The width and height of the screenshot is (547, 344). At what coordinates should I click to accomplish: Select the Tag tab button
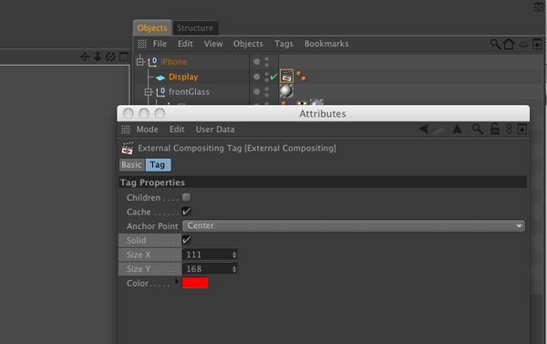[158, 165]
